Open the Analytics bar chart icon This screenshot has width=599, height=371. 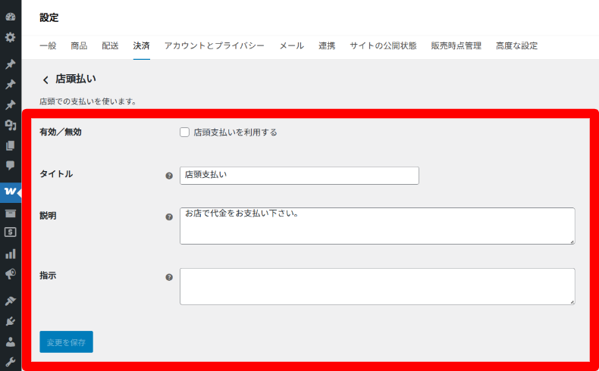(x=11, y=254)
